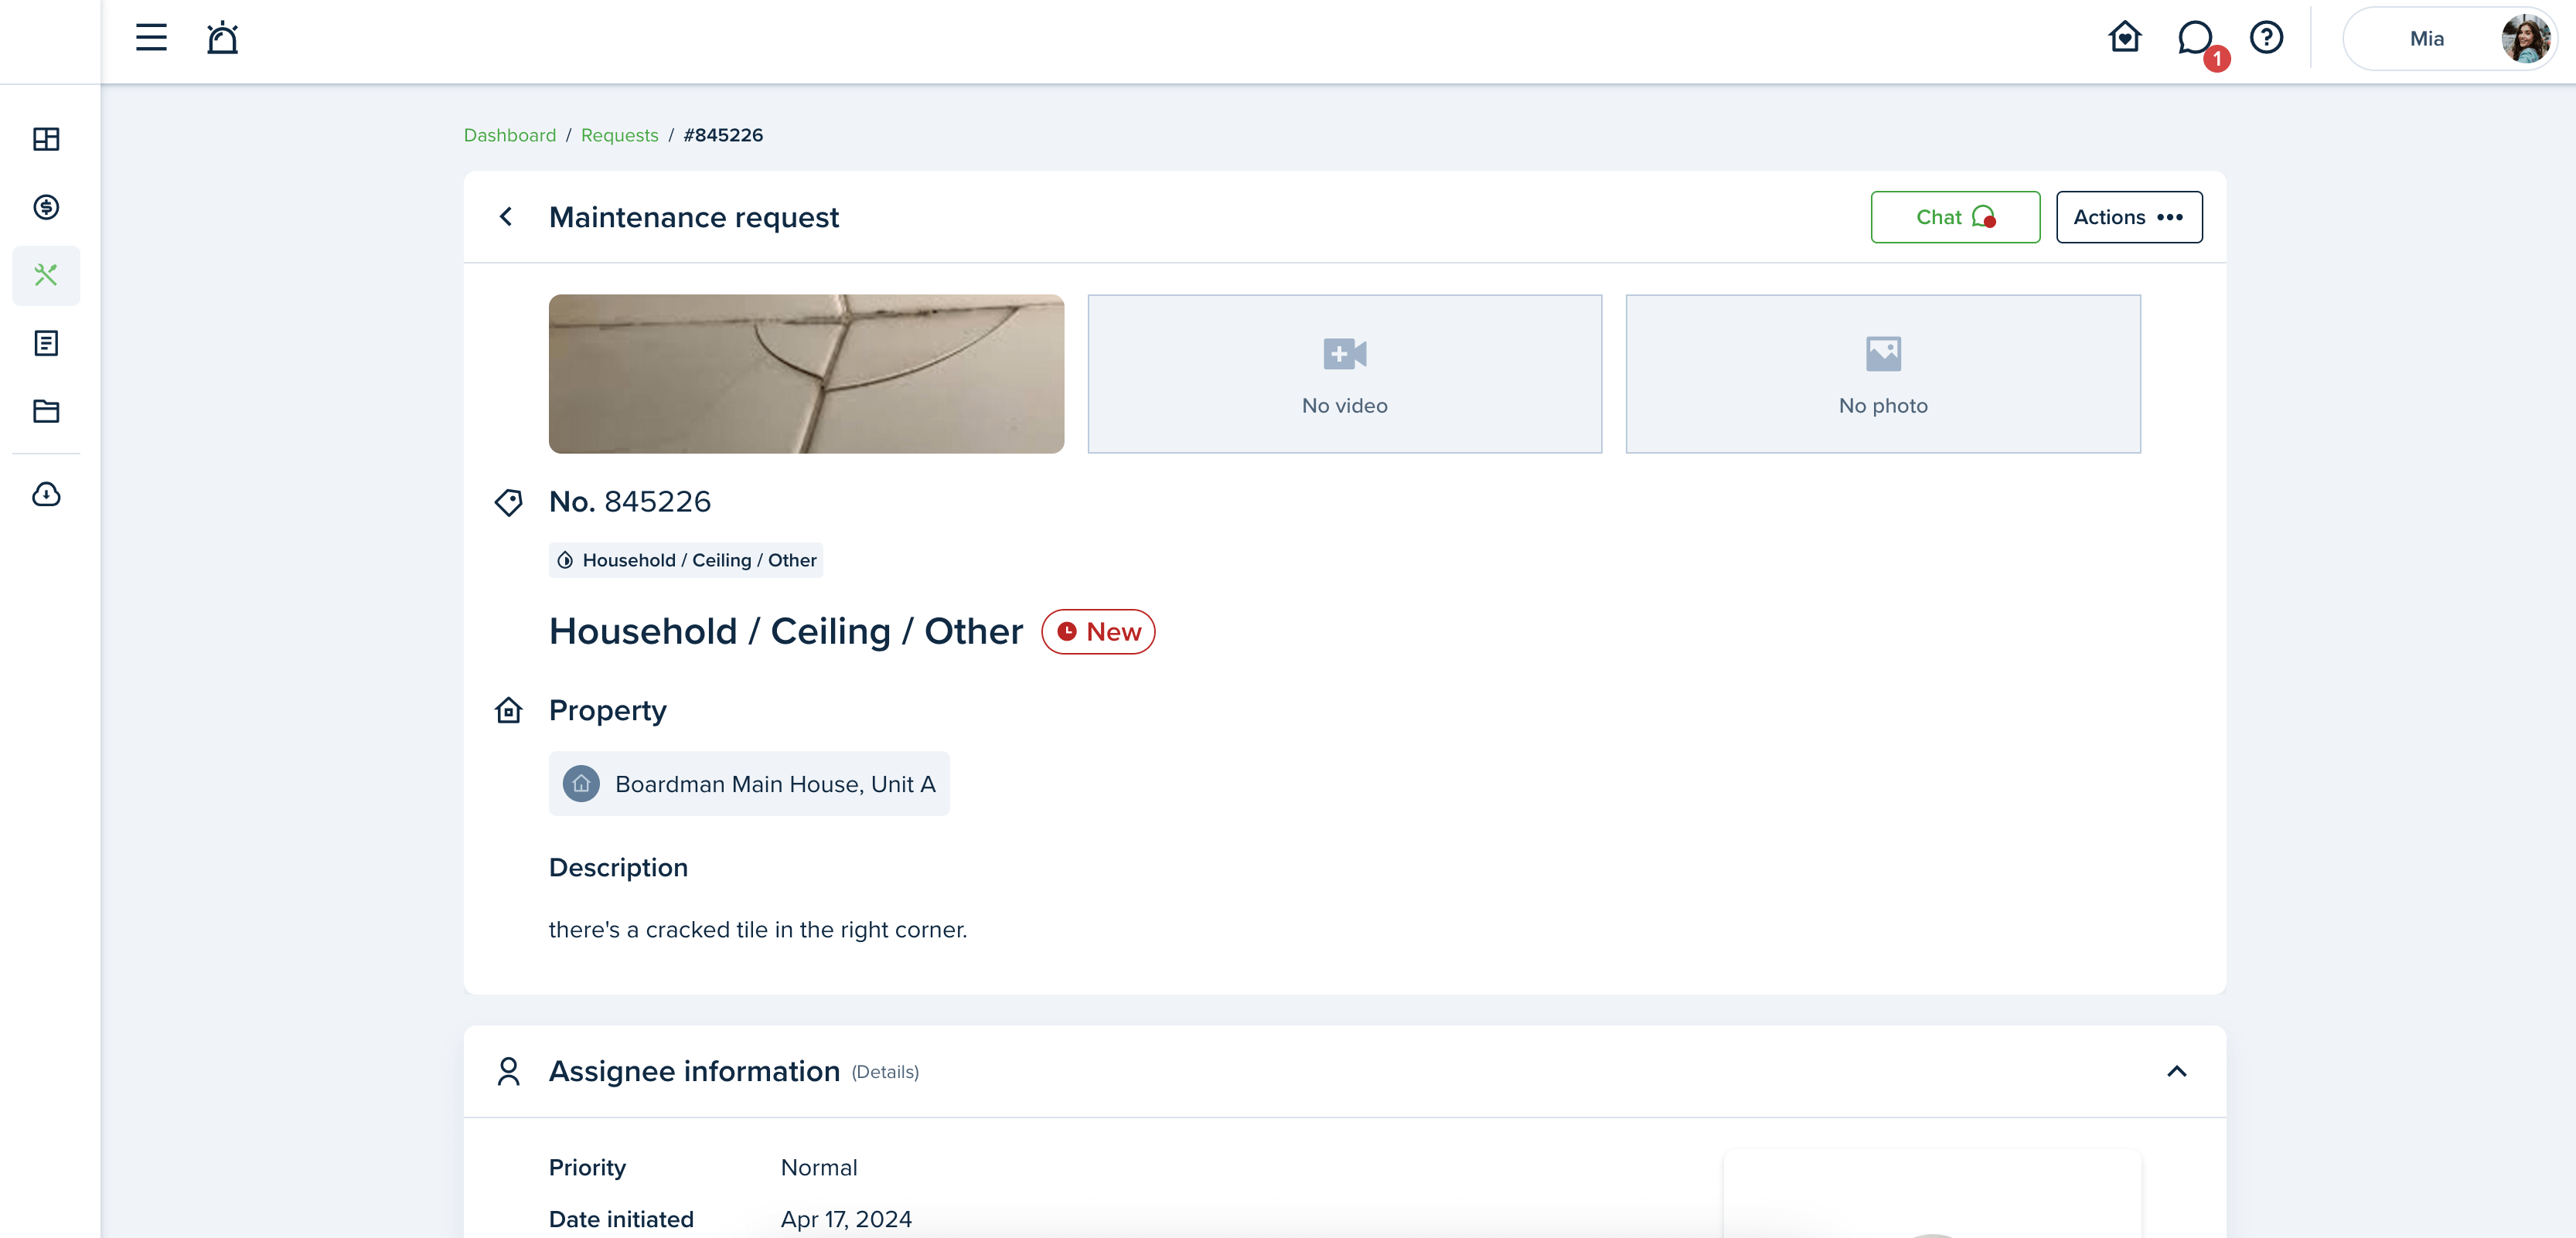Screen dimensions: 2576x1238
Task: Open Mia's profile avatar
Action: click(2524, 38)
